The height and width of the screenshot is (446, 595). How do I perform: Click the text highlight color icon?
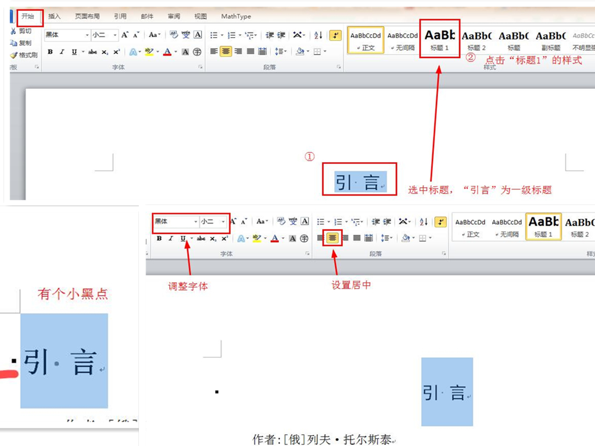pos(149,51)
